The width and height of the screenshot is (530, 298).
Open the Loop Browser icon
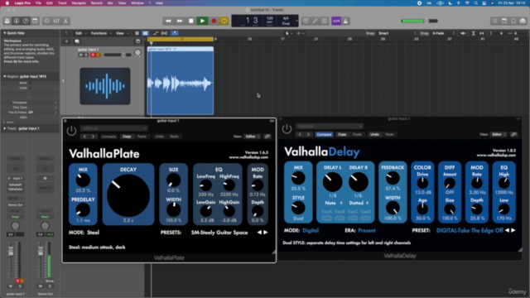pos(513,21)
